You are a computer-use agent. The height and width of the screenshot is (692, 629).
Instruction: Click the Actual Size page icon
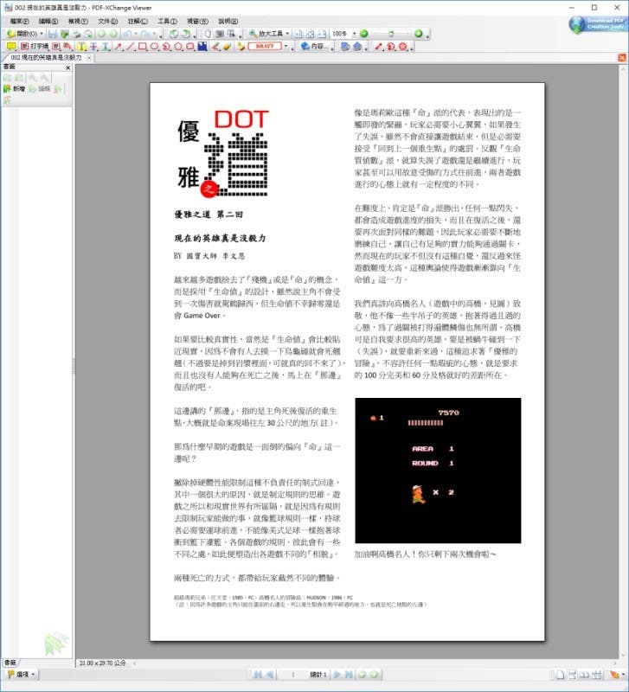(x=298, y=34)
